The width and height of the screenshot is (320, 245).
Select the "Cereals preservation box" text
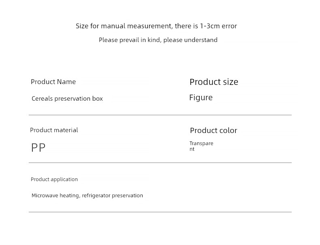coord(67,99)
